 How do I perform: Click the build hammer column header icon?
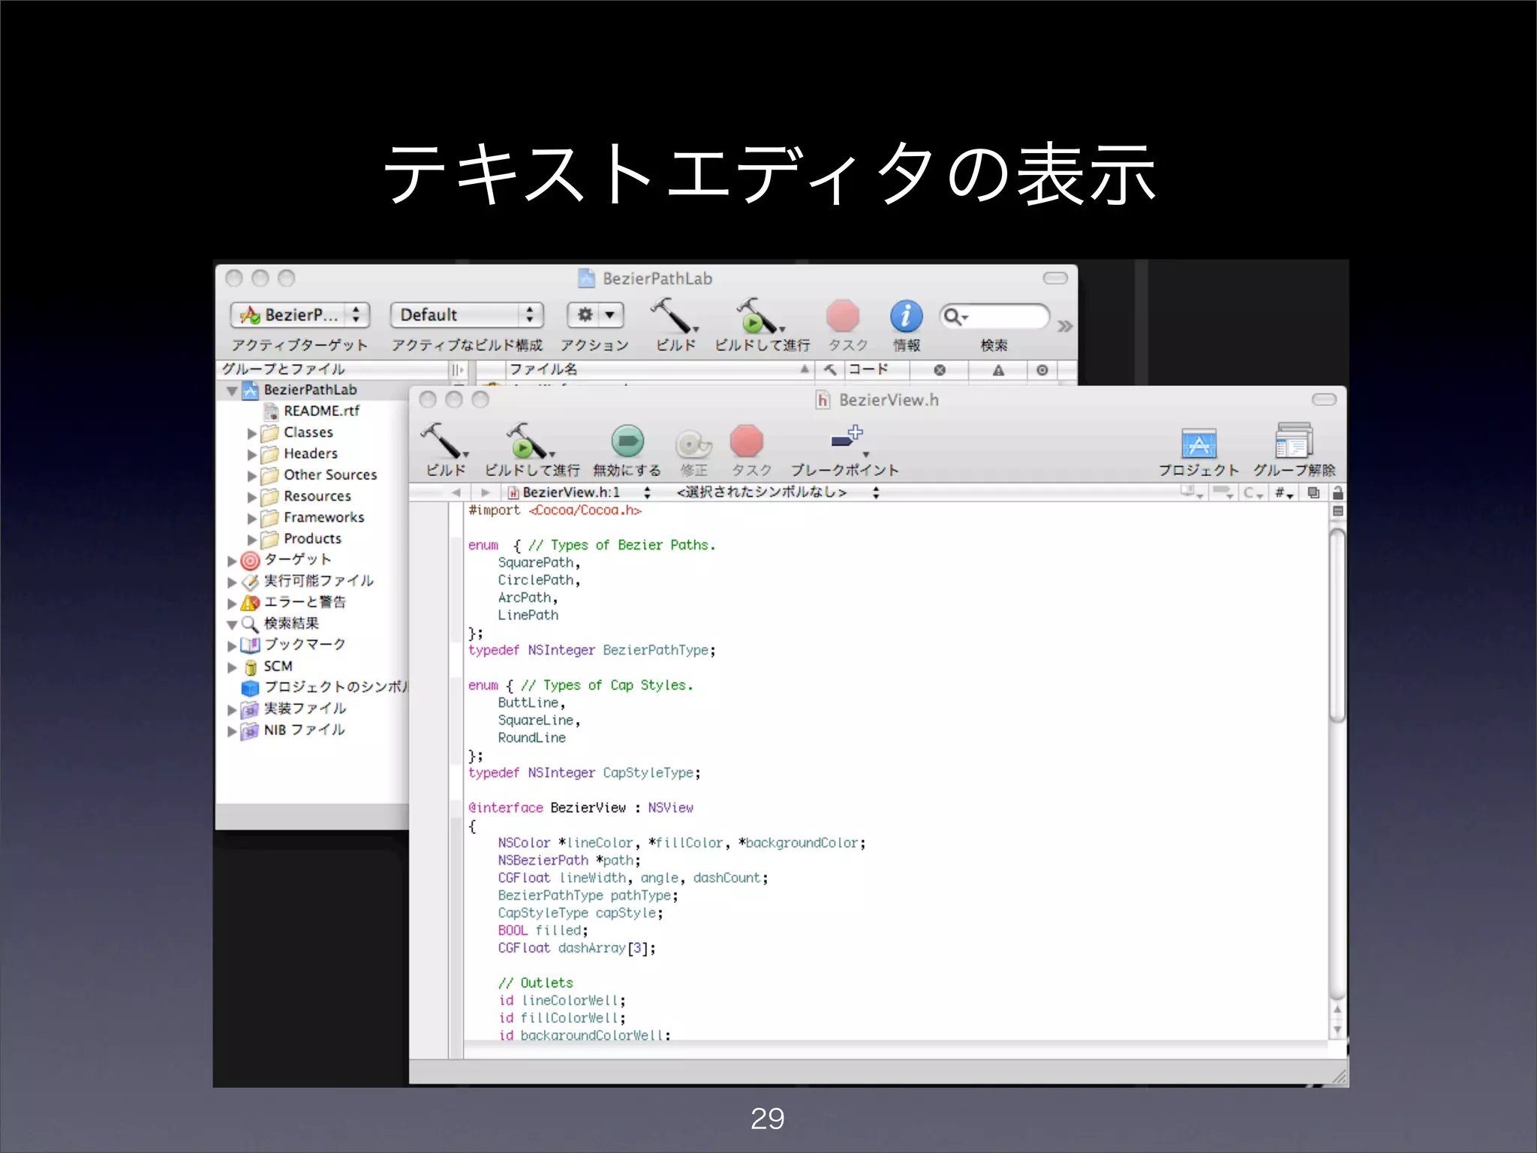coord(830,369)
